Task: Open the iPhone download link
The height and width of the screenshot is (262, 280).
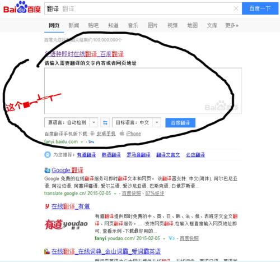Action: 133,134
